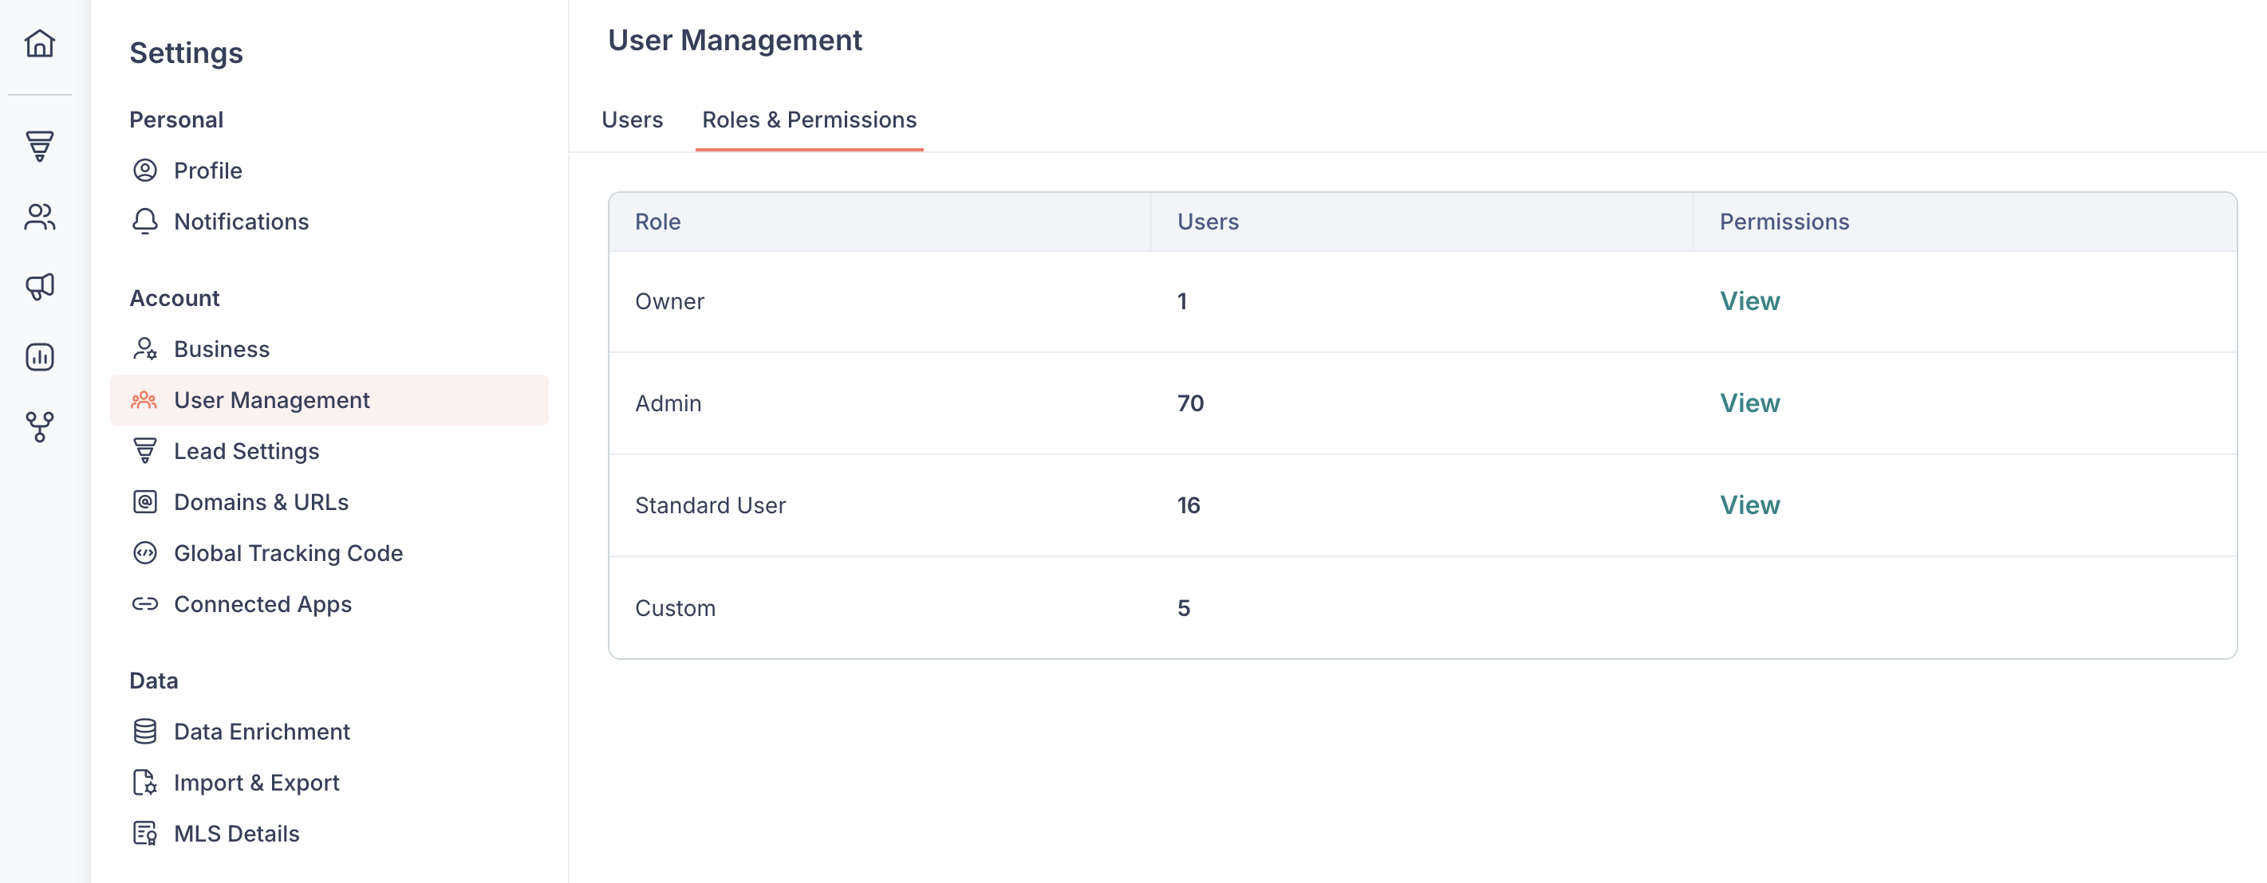The height and width of the screenshot is (883, 2267).
Task: Click the Profile user-circle icon
Action: [145, 171]
